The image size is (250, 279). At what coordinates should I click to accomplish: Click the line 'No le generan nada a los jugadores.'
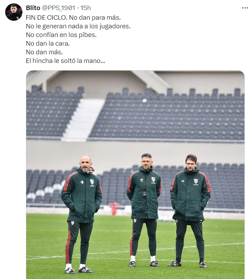pyautogui.click(x=78, y=26)
